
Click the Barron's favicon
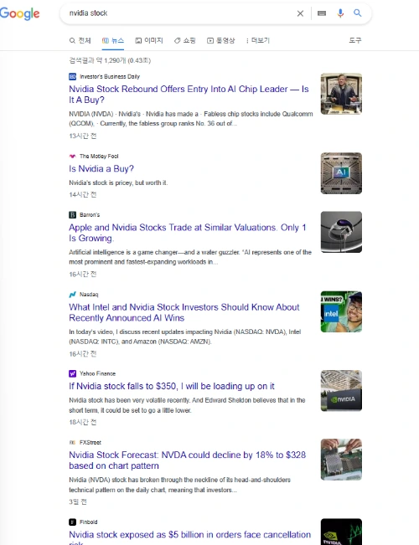[72, 215]
